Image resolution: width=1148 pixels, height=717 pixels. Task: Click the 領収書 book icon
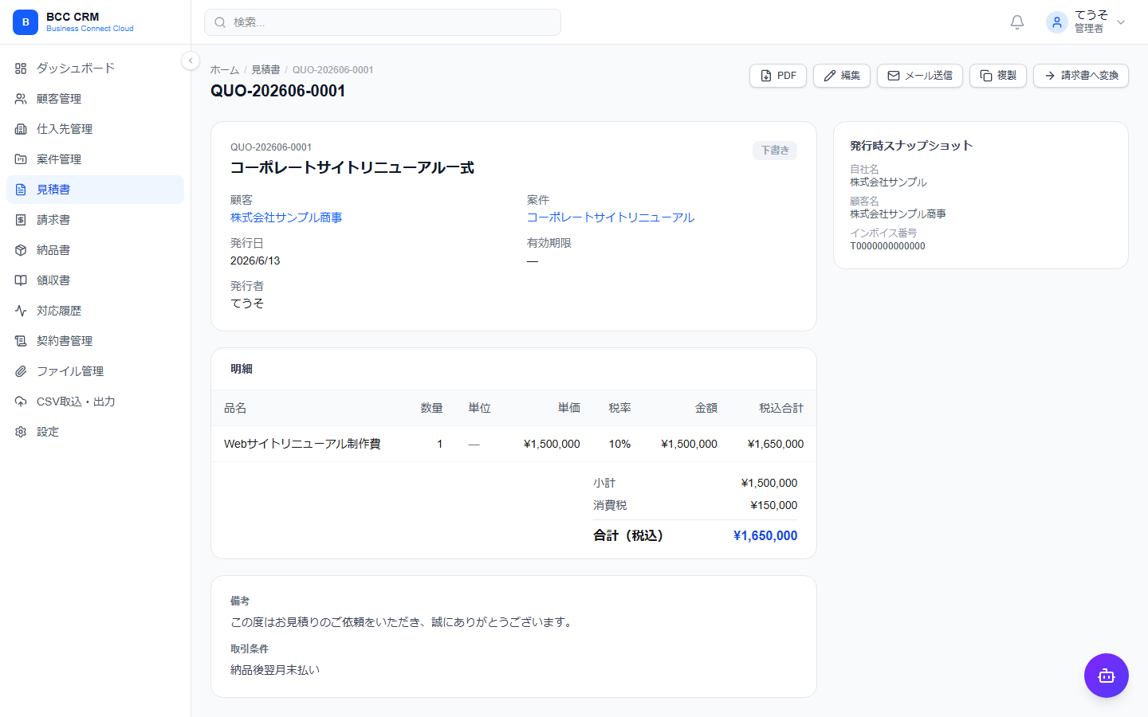click(21, 280)
